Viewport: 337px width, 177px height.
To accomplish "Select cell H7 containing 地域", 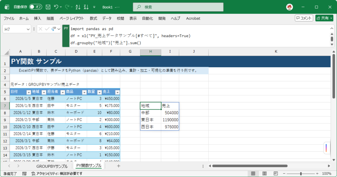I will (x=151, y=106).
